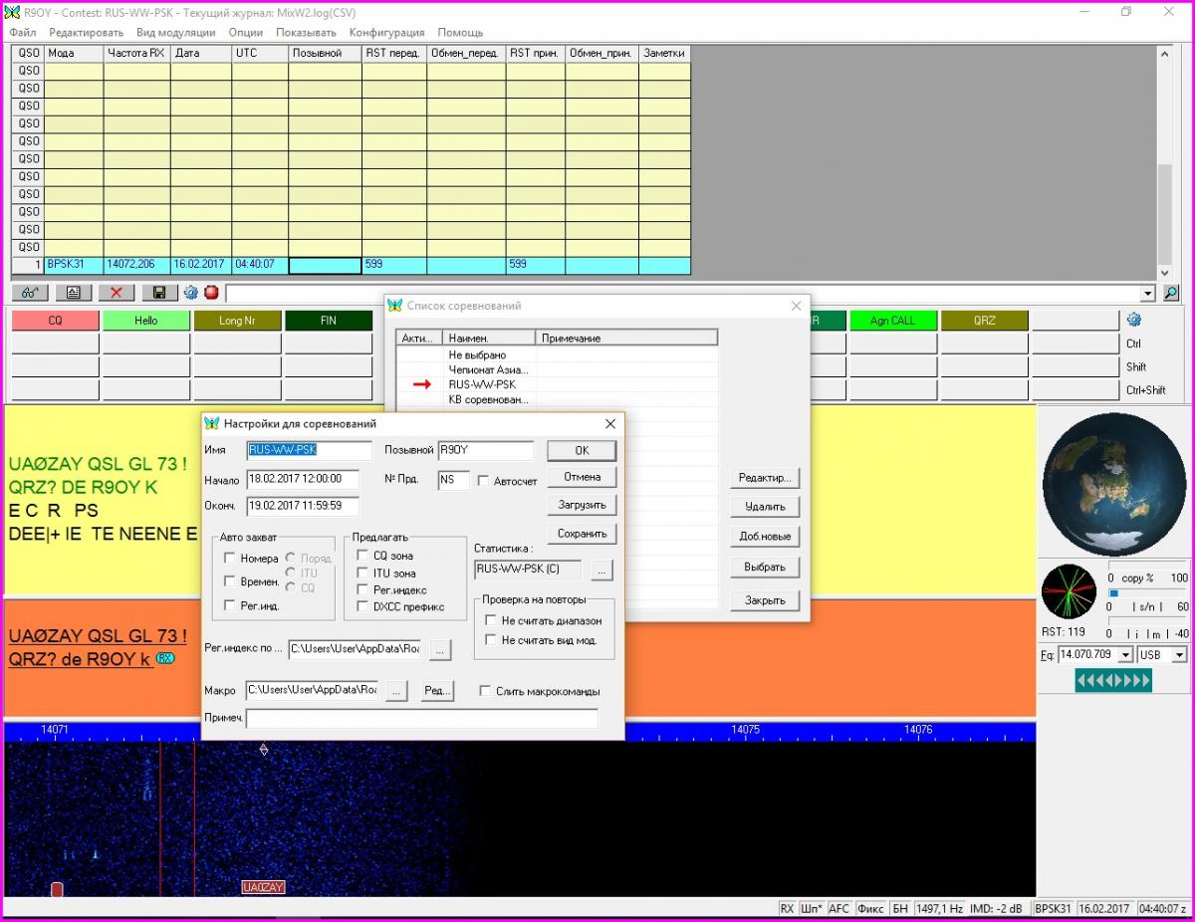Click the Оконч. end time input field
This screenshot has width=1195, height=922.
(x=303, y=506)
